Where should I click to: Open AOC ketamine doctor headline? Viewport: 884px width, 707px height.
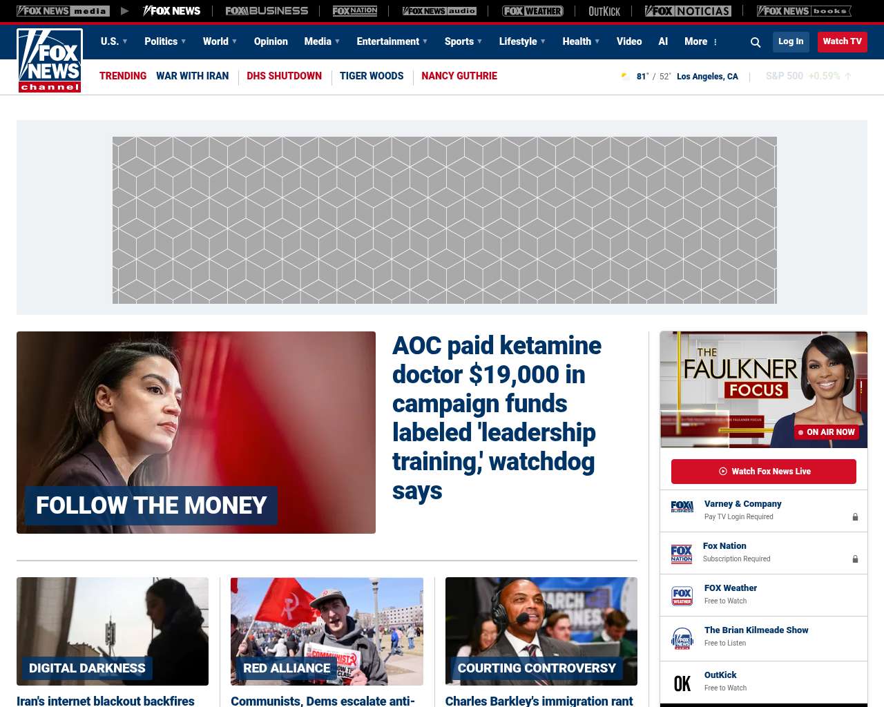[497, 418]
